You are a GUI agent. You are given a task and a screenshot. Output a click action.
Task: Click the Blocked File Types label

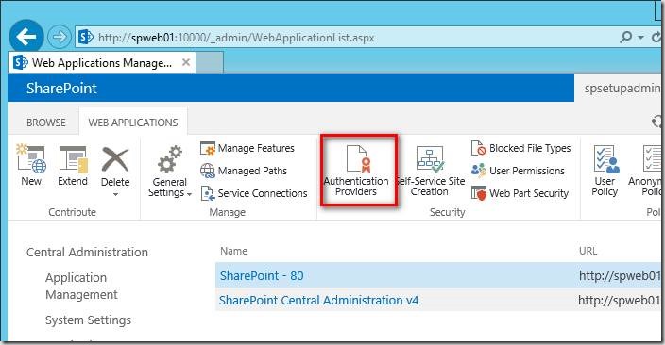pos(530,148)
